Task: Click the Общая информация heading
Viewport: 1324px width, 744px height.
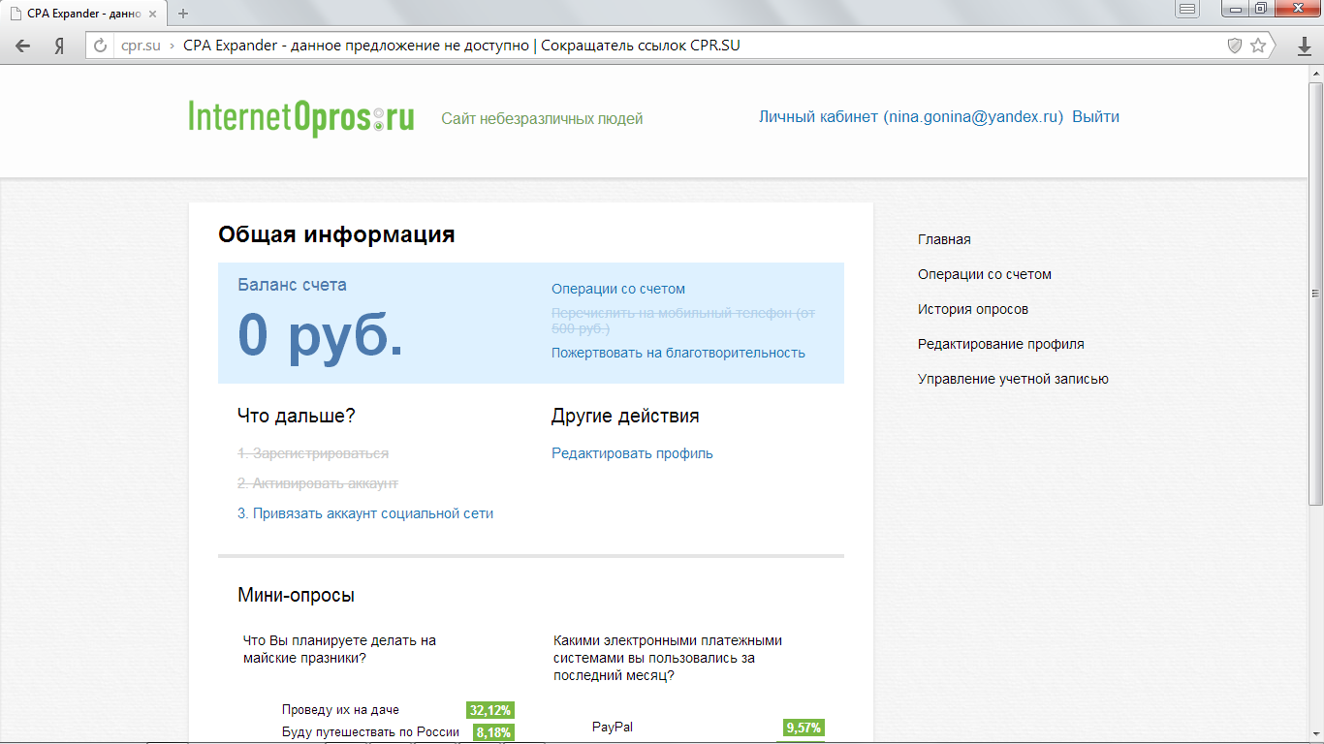Action: [x=336, y=234]
